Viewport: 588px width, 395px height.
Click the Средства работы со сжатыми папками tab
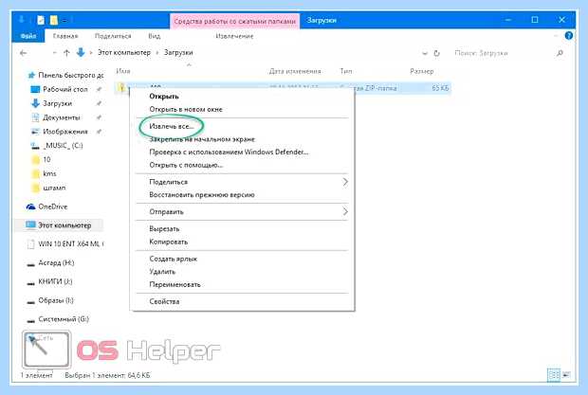coord(235,22)
